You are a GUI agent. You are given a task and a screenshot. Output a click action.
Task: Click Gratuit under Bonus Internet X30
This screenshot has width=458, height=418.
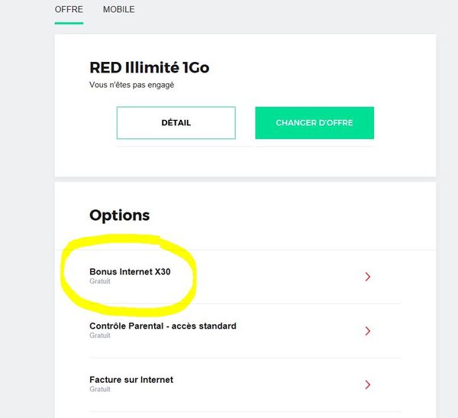coord(100,281)
